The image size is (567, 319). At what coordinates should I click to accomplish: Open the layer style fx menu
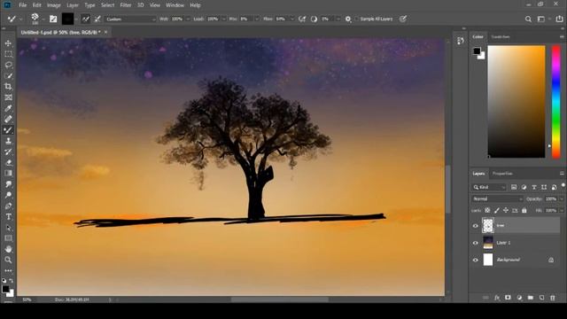[x=497, y=298]
